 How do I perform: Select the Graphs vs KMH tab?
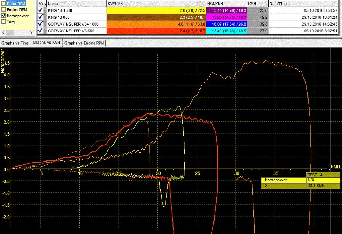tap(46, 43)
